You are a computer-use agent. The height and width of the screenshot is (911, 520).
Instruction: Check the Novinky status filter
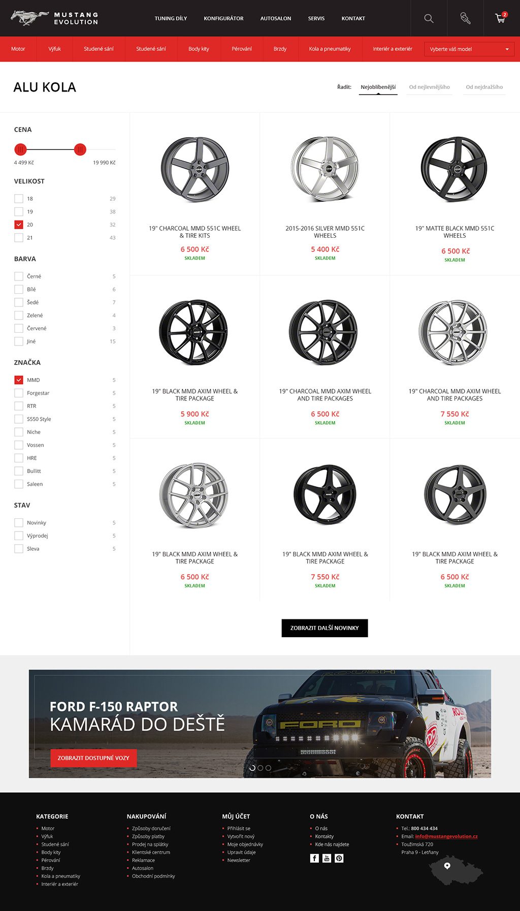19,523
